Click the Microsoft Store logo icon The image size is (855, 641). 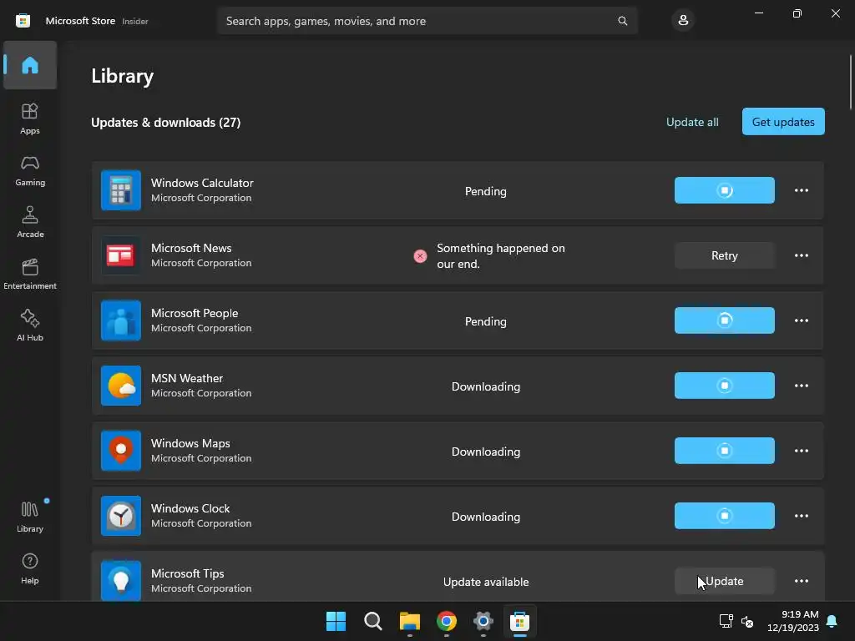point(23,21)
